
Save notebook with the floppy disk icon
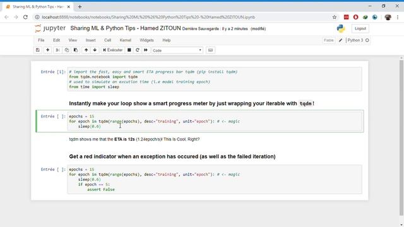coord(38,50)
